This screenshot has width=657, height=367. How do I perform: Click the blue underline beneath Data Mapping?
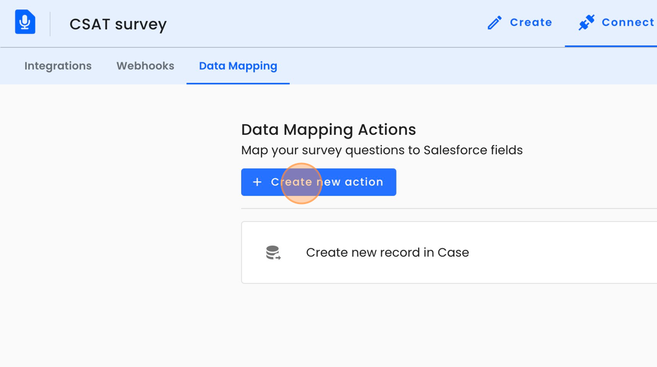pos(238,83)
